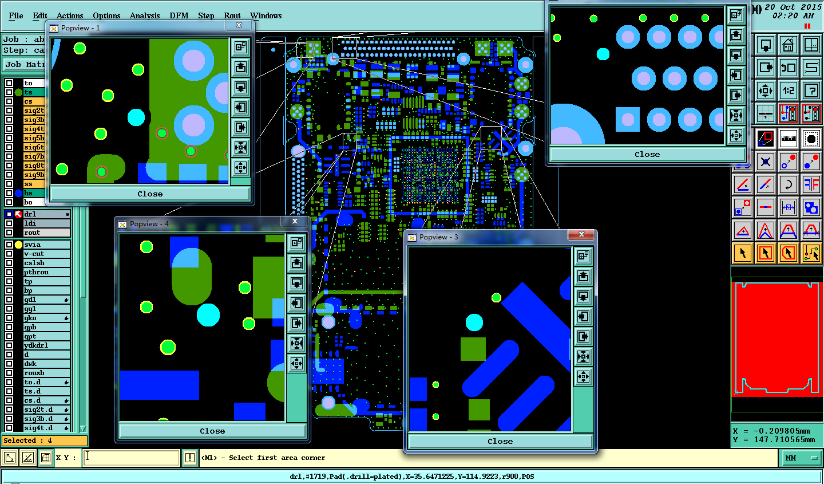
Task: Toggle the checkbox for layer v-cut
Action: (x=9, y=254)
